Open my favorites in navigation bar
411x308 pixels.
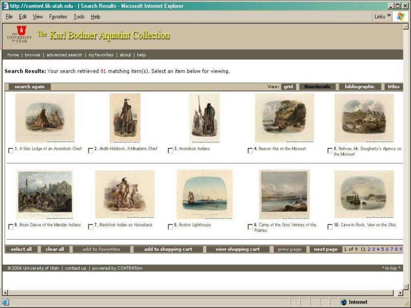(x=101, y=55)
